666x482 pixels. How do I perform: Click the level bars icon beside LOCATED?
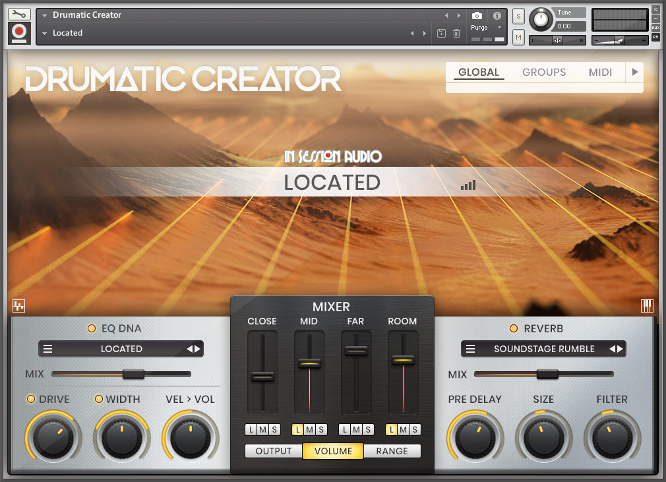[x=468, y=185]
